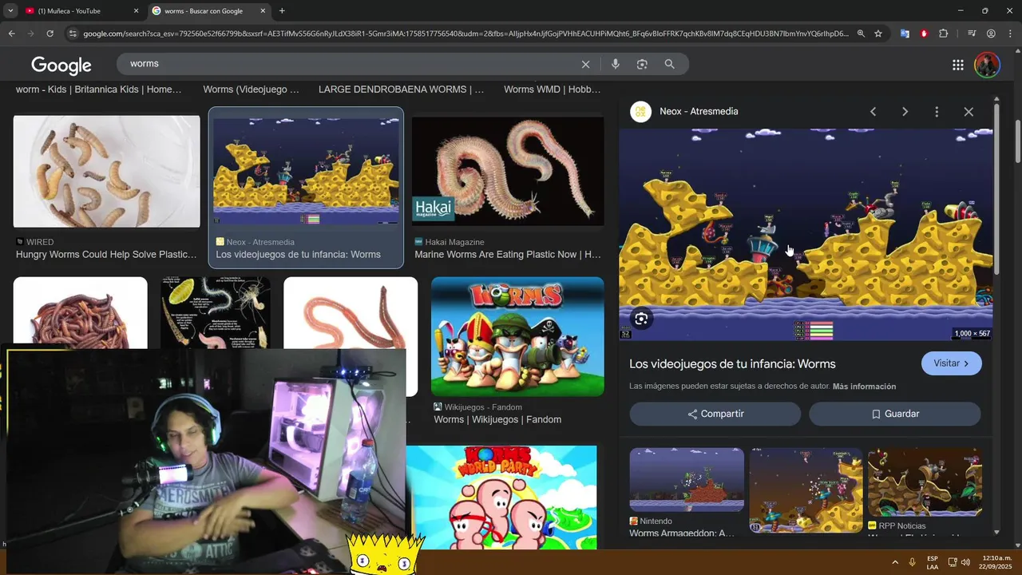Viewport: 1022px width, 575px height.
Task: Click the microphone icon in system tray
Action: click(912, 562)
